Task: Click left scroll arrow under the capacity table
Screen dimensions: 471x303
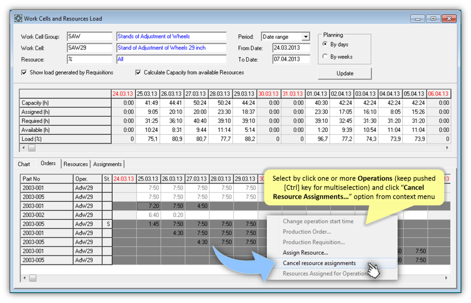Action: point(24,148)
